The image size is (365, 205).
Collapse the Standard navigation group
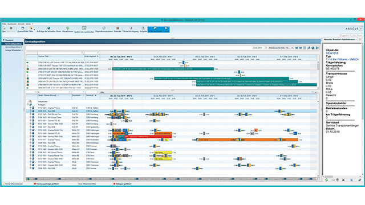(4, 40)
